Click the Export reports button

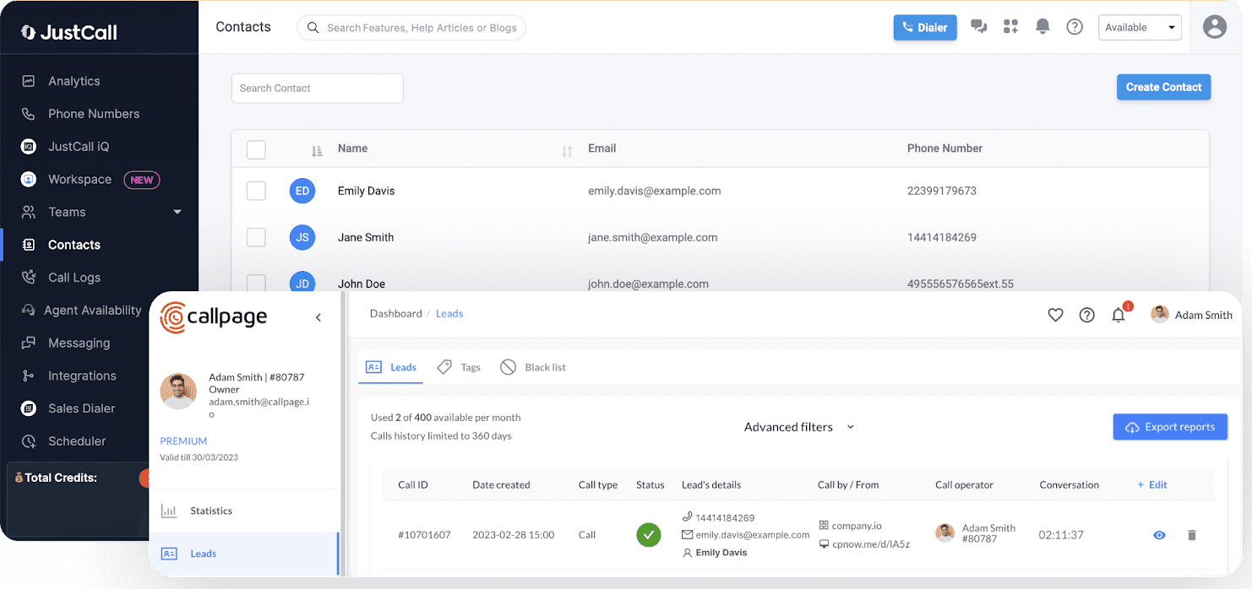click(1170, 427)
